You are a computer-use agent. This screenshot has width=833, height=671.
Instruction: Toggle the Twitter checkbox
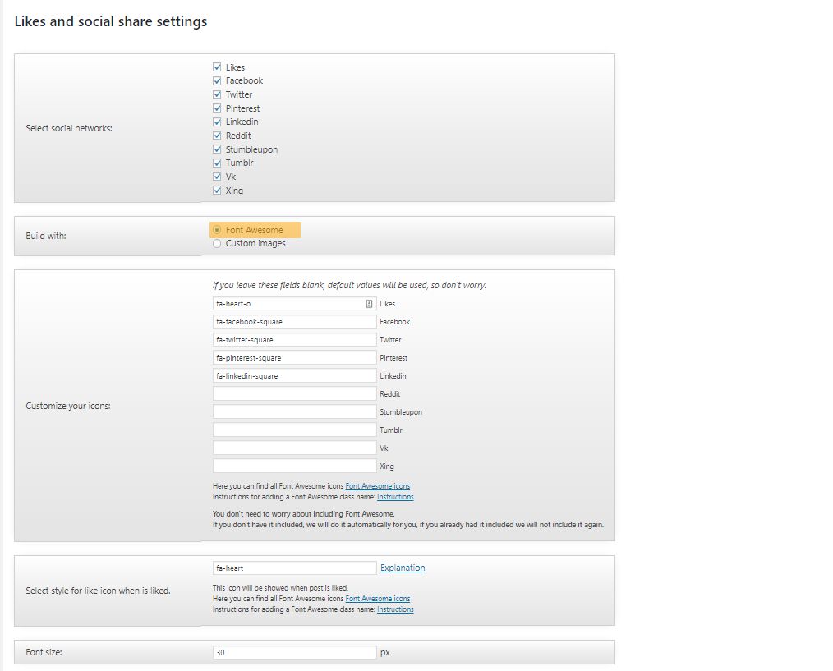pyautogui.click(x=217, y=94)
